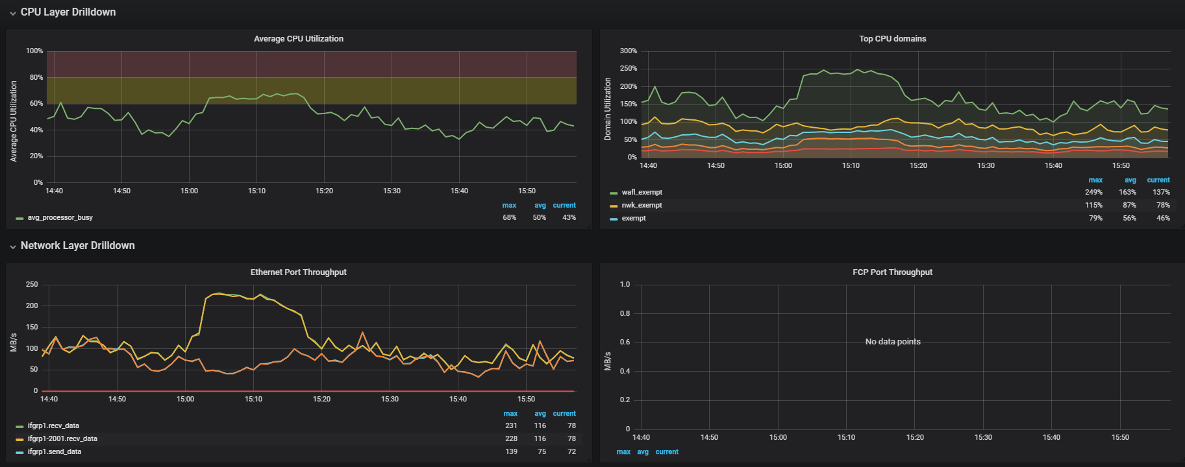Toggle the wafl_exempt series label
1185x467 pixels.
(642, 193)
